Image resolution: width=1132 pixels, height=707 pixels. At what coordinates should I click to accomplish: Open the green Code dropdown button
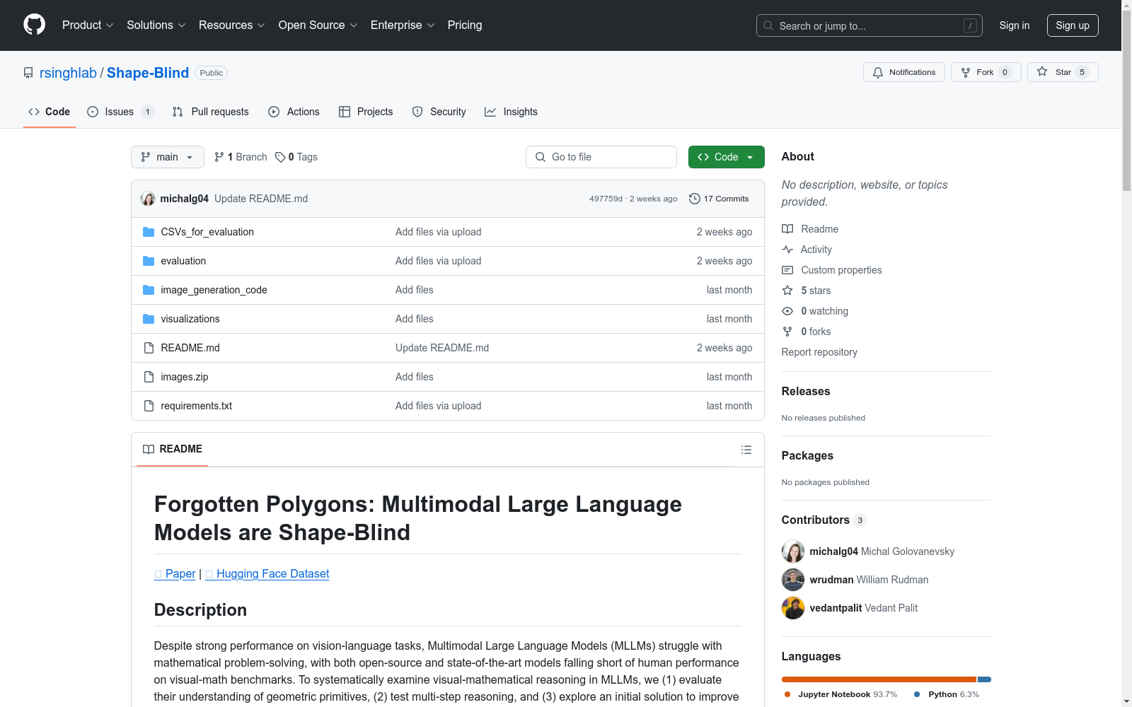(x=726, y=157)
